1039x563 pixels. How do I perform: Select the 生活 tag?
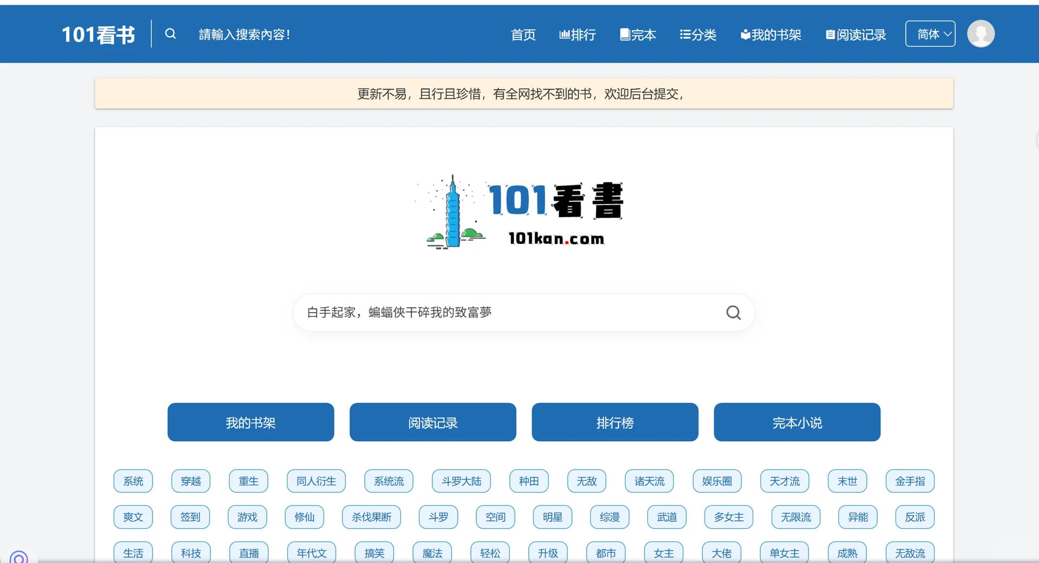click(x=133, y=553)
